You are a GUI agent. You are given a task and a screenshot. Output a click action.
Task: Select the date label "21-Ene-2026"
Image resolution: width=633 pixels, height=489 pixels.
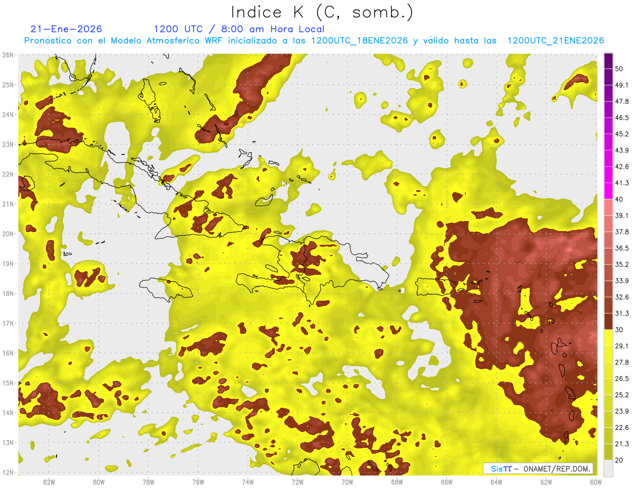click(66, 29)
